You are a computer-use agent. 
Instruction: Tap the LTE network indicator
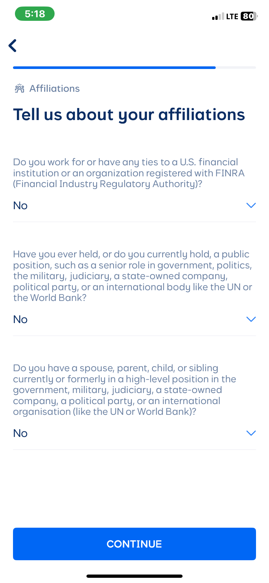point(232,17)
